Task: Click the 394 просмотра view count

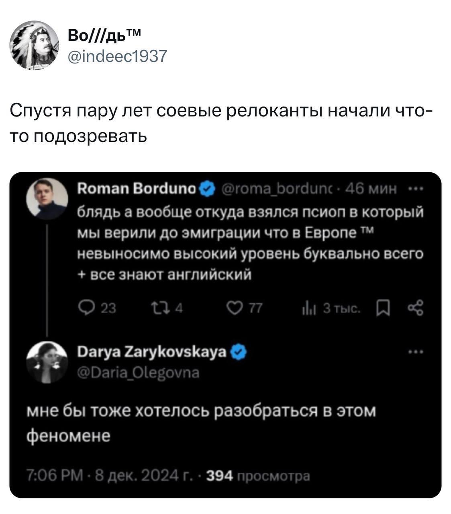Action: point(257,476)
